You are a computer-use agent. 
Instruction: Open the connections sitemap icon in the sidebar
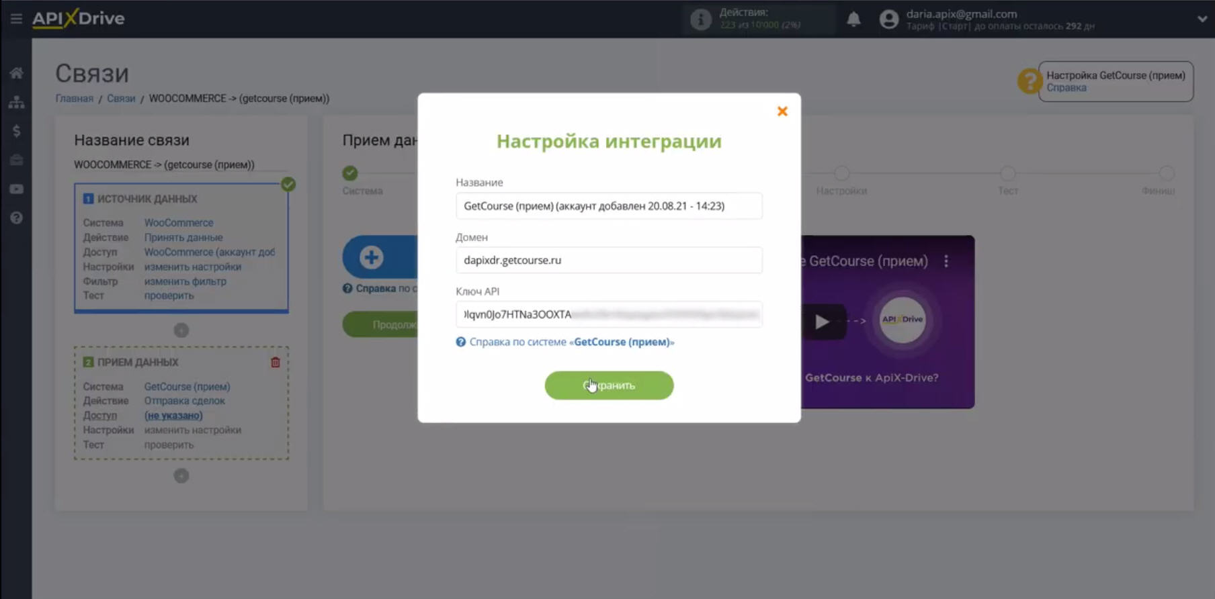pyautogui.click(x=16, y=102)
